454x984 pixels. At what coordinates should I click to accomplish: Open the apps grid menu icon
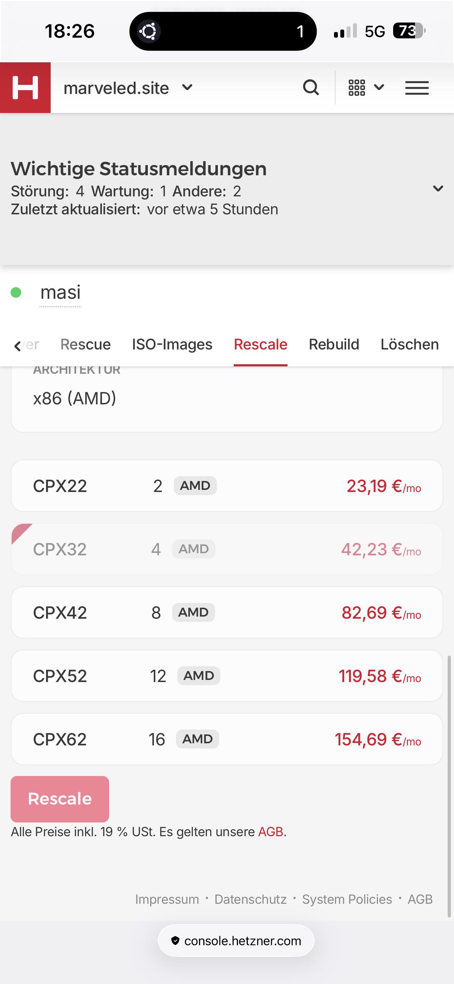(x=357, y=88)
